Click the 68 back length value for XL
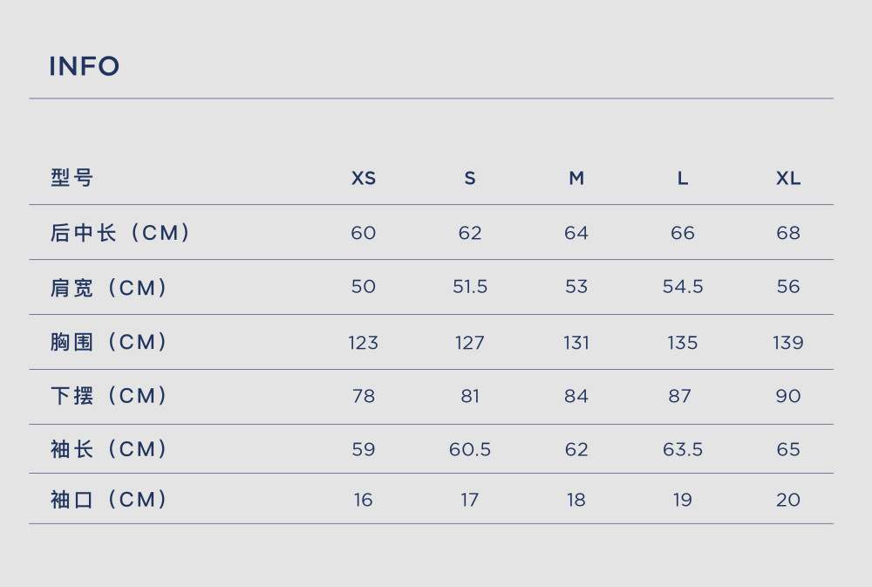 click(x=788, y=233)
